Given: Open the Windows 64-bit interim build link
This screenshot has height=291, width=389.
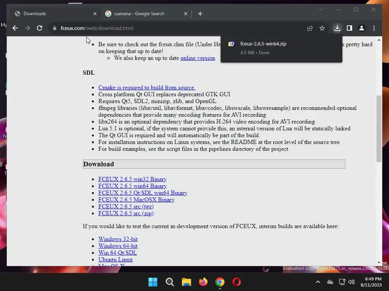Looking at the screenshot, I should tap(118, 246).
